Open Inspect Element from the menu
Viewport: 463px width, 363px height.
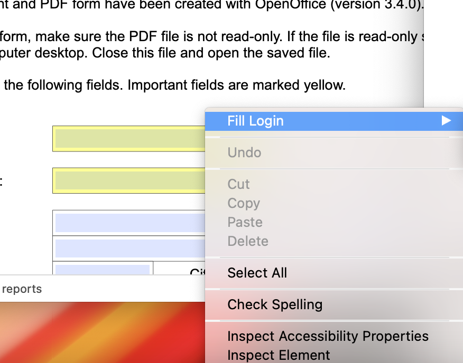tap(277, 355)
